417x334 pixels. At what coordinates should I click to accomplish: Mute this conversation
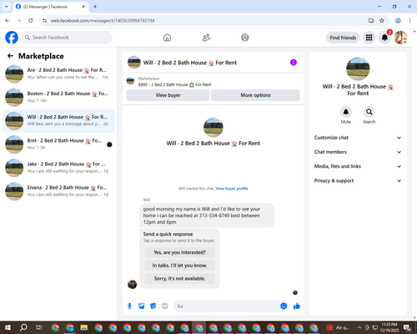pos(346,112)
